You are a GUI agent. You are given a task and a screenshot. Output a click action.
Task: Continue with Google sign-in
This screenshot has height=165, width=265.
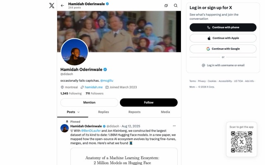click(x=223, y=49)
